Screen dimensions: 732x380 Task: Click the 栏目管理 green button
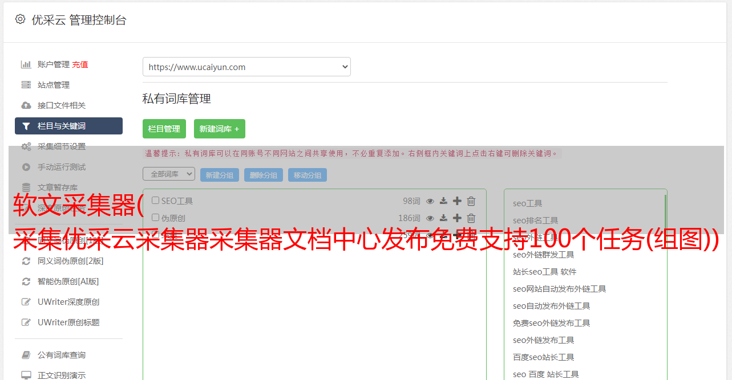point(164,129)
